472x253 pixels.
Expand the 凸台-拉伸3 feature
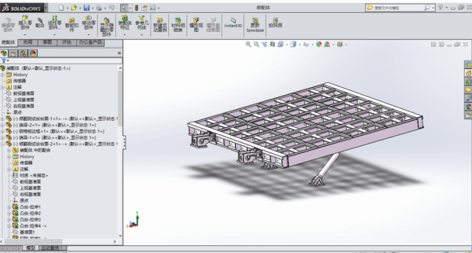(9, 220)
